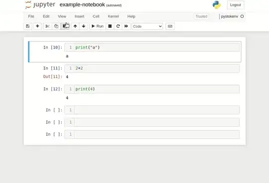Restart the kernel with the circular arrow
The width and height of the screenshot is (269, 183).
[118, 26]
